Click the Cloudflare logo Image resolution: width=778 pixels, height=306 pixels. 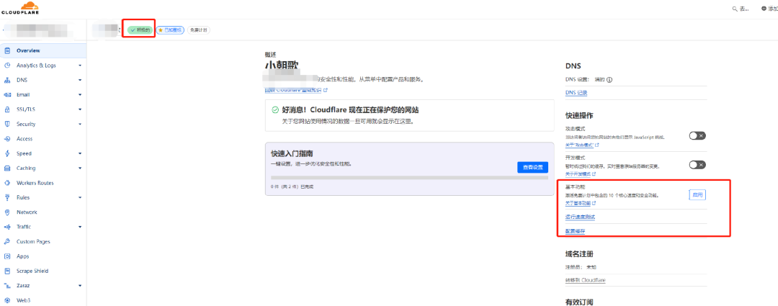20,8
